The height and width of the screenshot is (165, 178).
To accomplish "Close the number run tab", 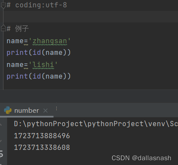I will 45,111.
